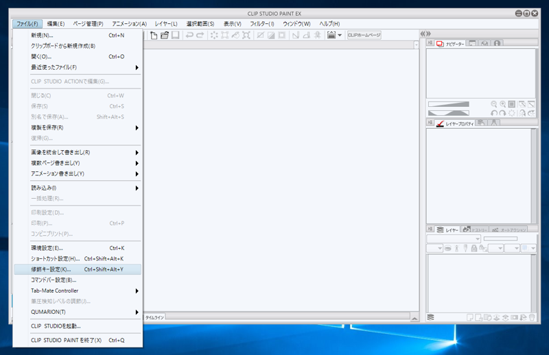Click the Invert selection toolbar icon
549x355 pixels.
(271, 35)
